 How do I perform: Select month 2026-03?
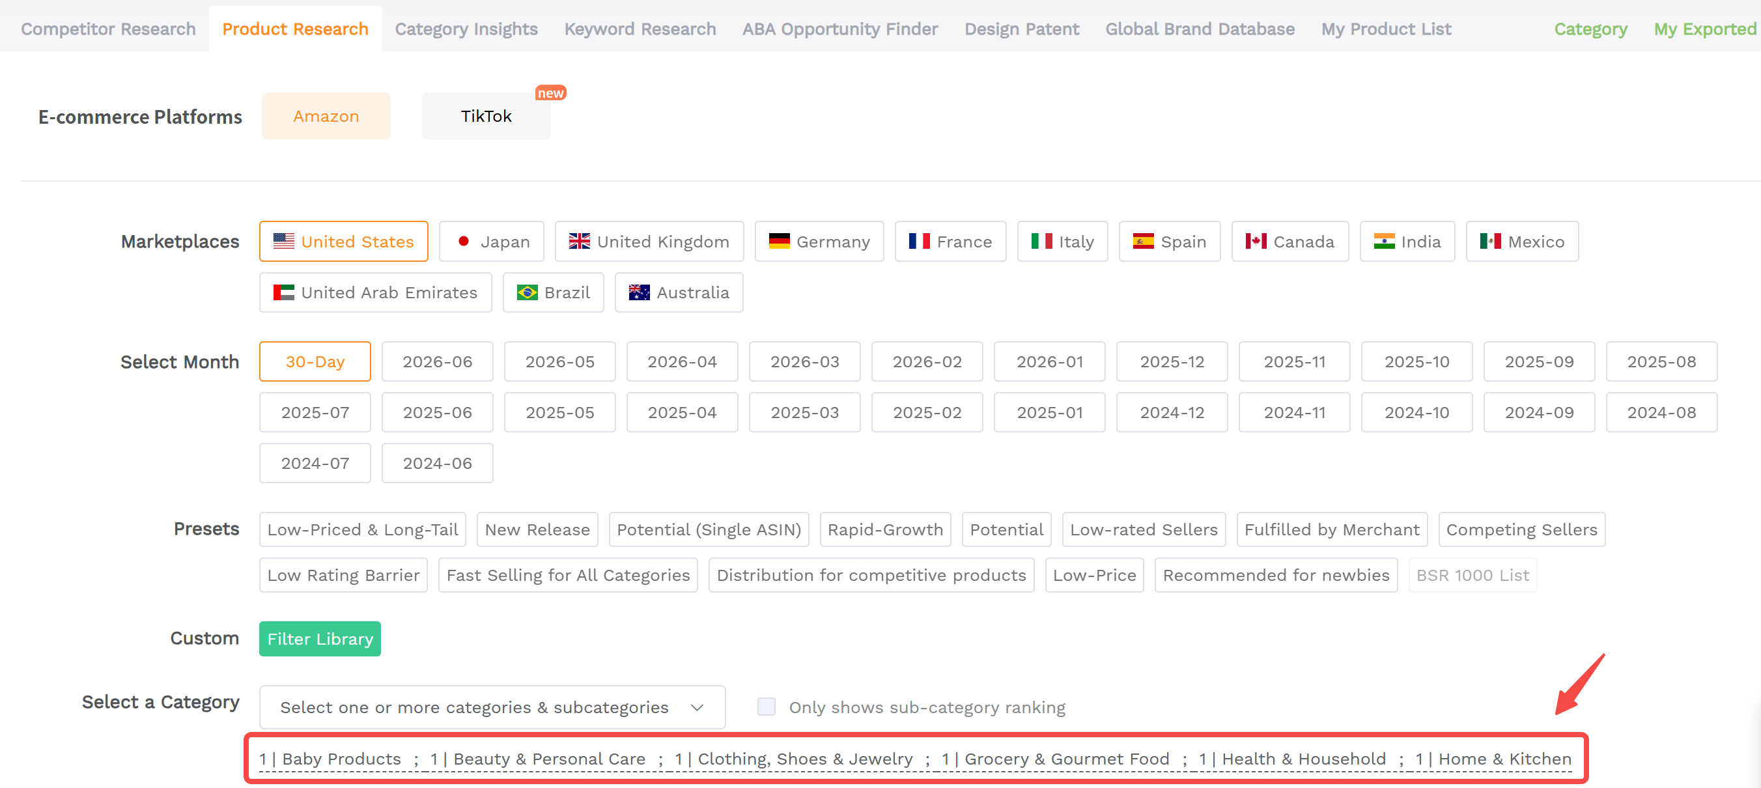(x=804, y=361)
